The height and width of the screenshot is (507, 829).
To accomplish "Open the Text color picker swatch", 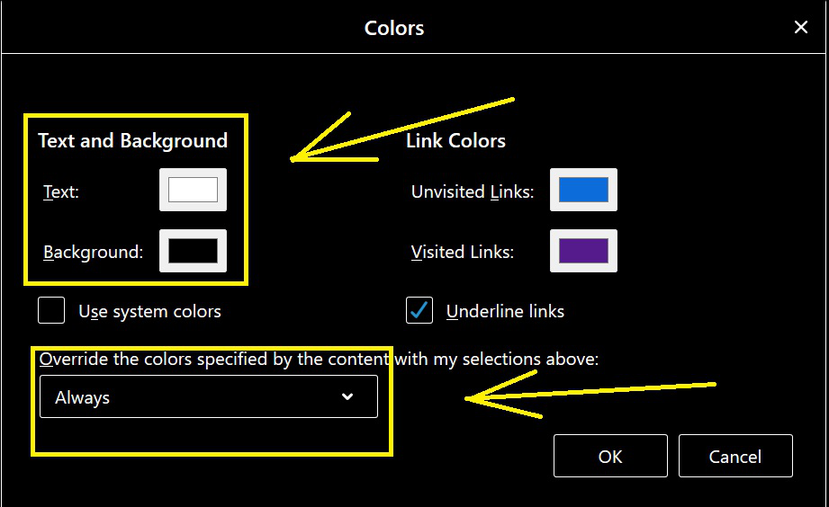I will (193, 190).
